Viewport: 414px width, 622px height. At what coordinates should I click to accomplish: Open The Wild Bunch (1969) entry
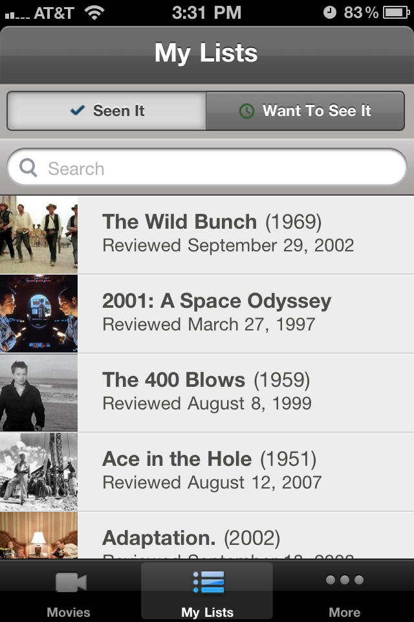click(207, 235)
